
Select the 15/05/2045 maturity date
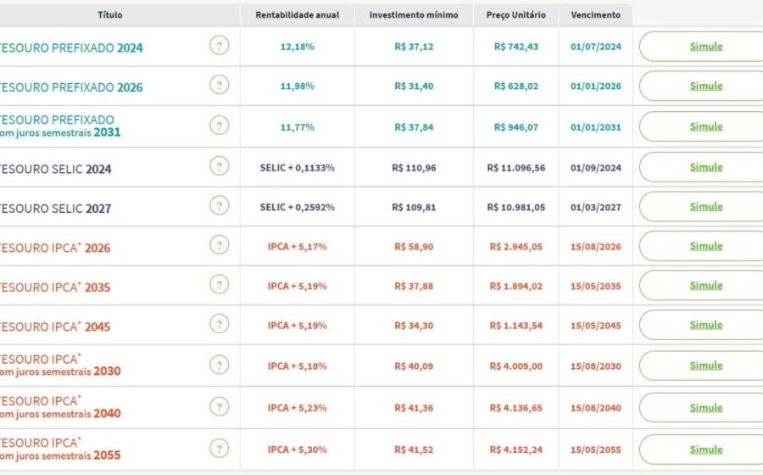596,326
